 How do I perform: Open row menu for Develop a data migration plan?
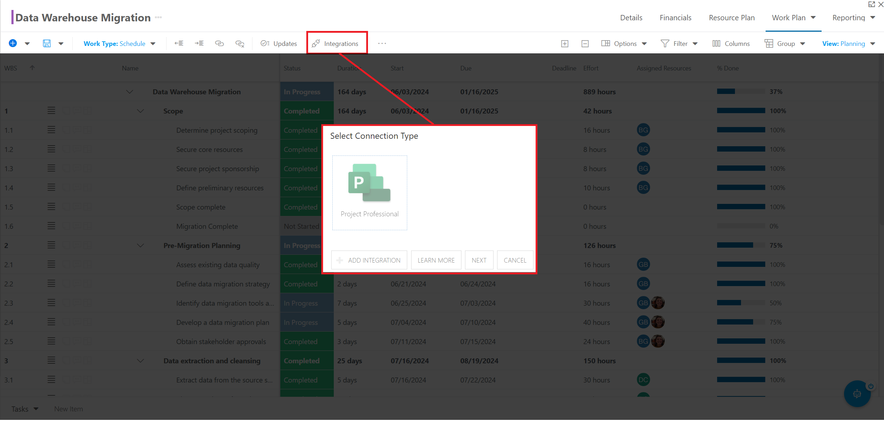[51, 322]
